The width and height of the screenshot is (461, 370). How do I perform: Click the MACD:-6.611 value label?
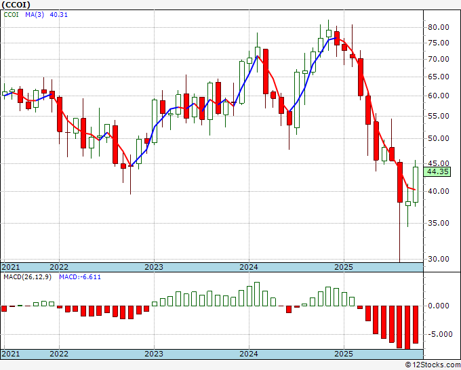coord(80,277)
